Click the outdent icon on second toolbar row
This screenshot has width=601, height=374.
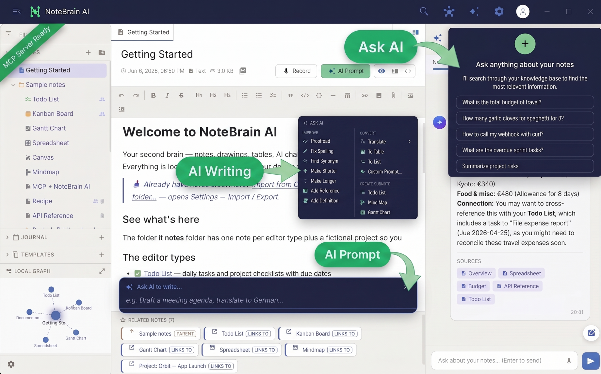point(122,109)
